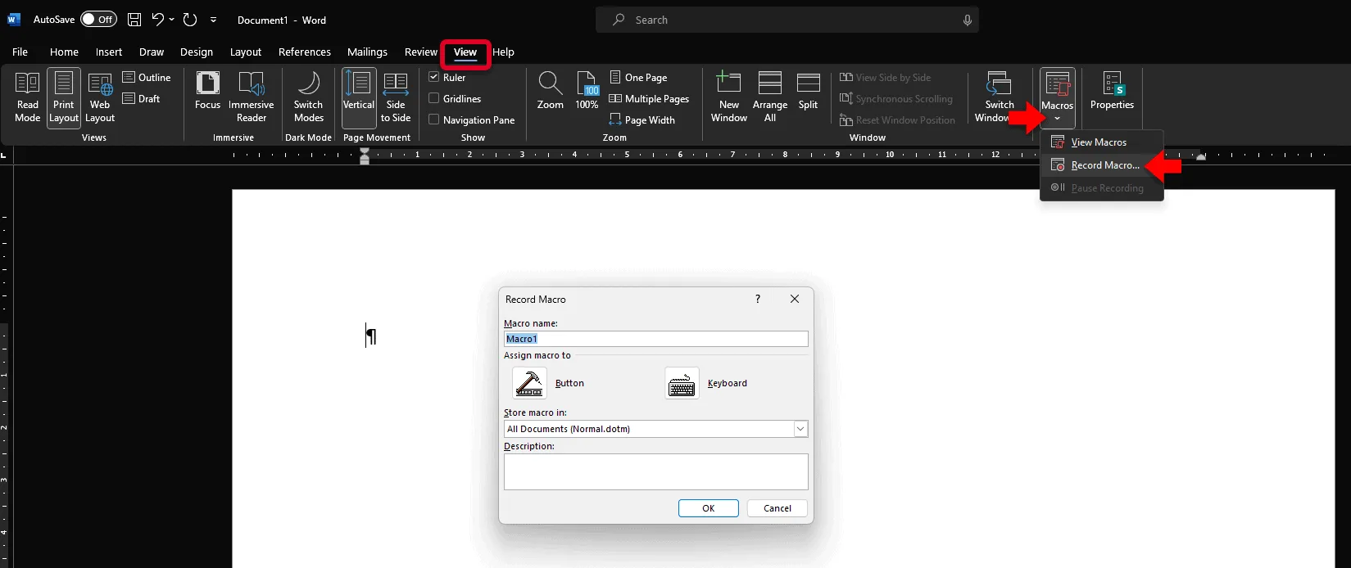
Task: Open the Switch Windows dropdown
Action: [998, 97]
